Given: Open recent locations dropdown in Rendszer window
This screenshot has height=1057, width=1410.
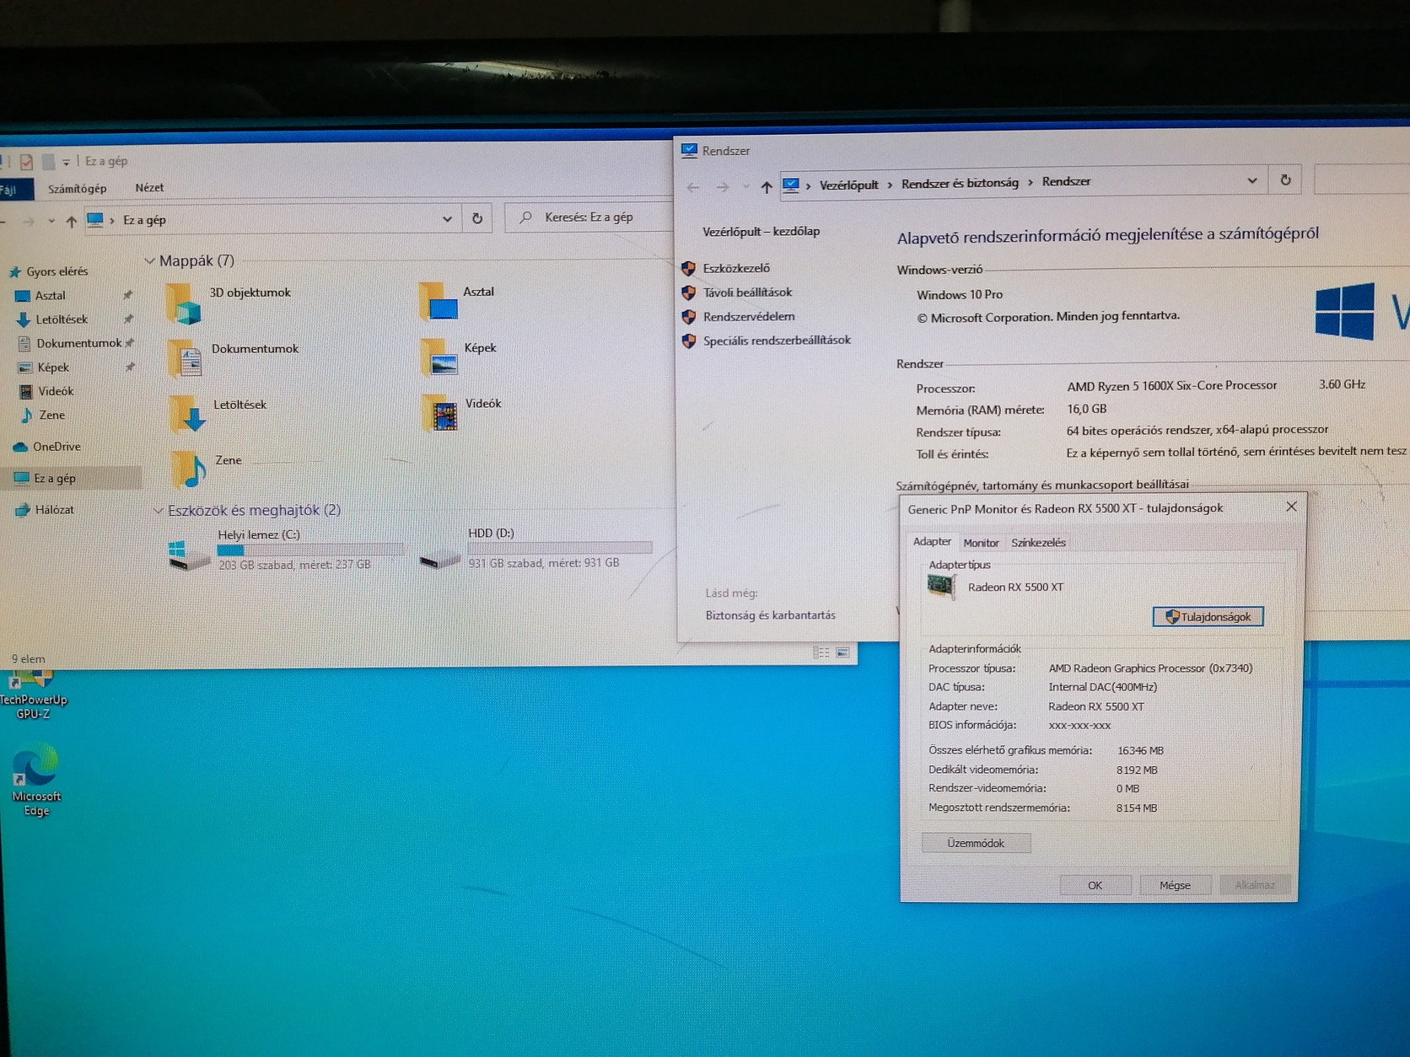Looking at the screenshot, I should [745, 187].
